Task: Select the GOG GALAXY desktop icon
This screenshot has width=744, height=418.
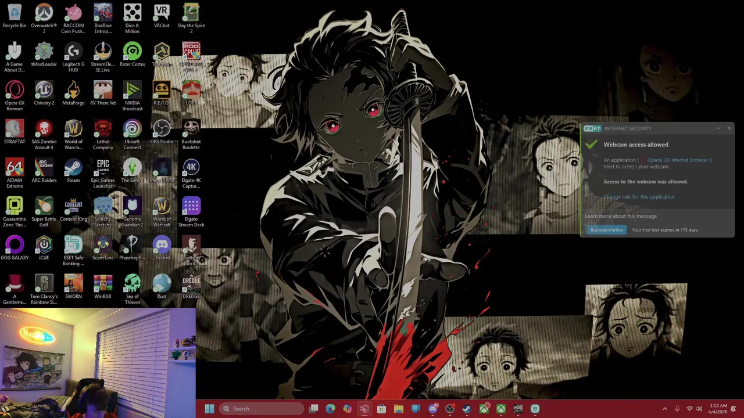Action: click(x=15, y=248)
